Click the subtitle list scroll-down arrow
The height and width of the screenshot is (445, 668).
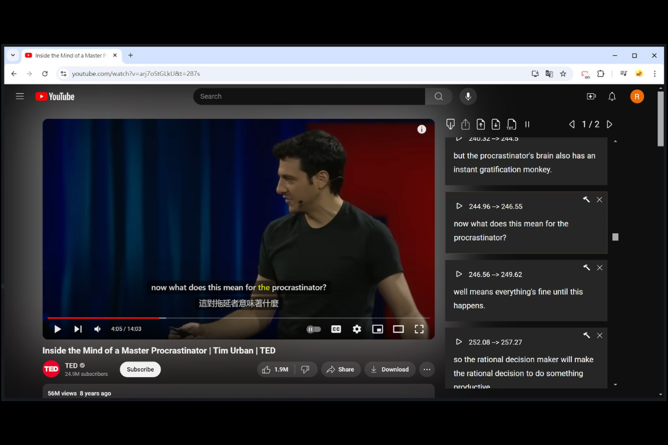[615, 384]
